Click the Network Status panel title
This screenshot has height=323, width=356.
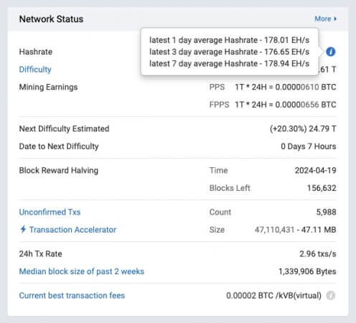coord(51,19)
